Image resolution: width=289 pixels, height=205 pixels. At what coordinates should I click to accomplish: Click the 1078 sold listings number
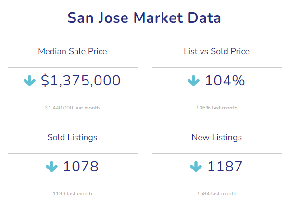tap(81, 167)
